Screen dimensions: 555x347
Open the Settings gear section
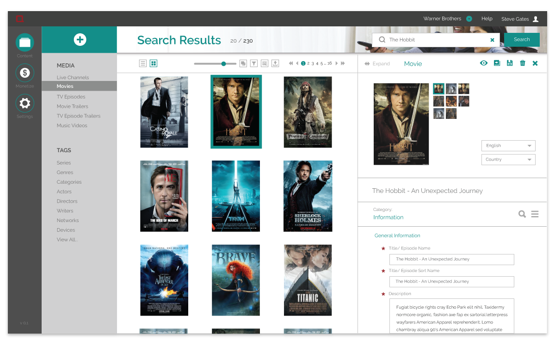click(25, 103)
